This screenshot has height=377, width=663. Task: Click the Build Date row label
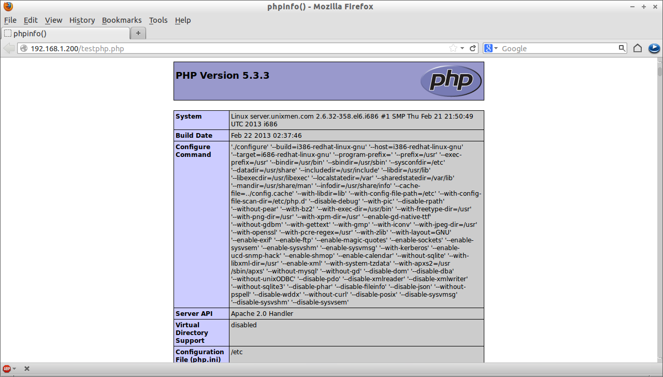194,136
